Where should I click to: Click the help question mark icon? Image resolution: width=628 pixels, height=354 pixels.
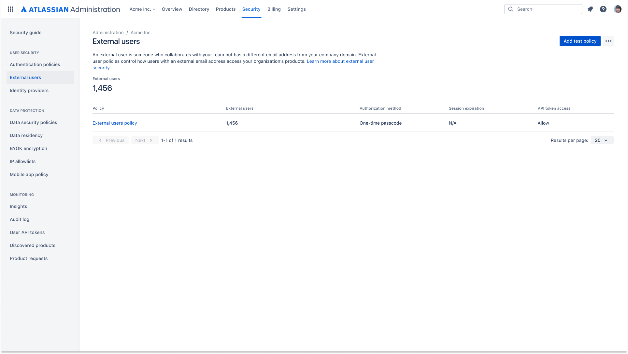(603, 9)
